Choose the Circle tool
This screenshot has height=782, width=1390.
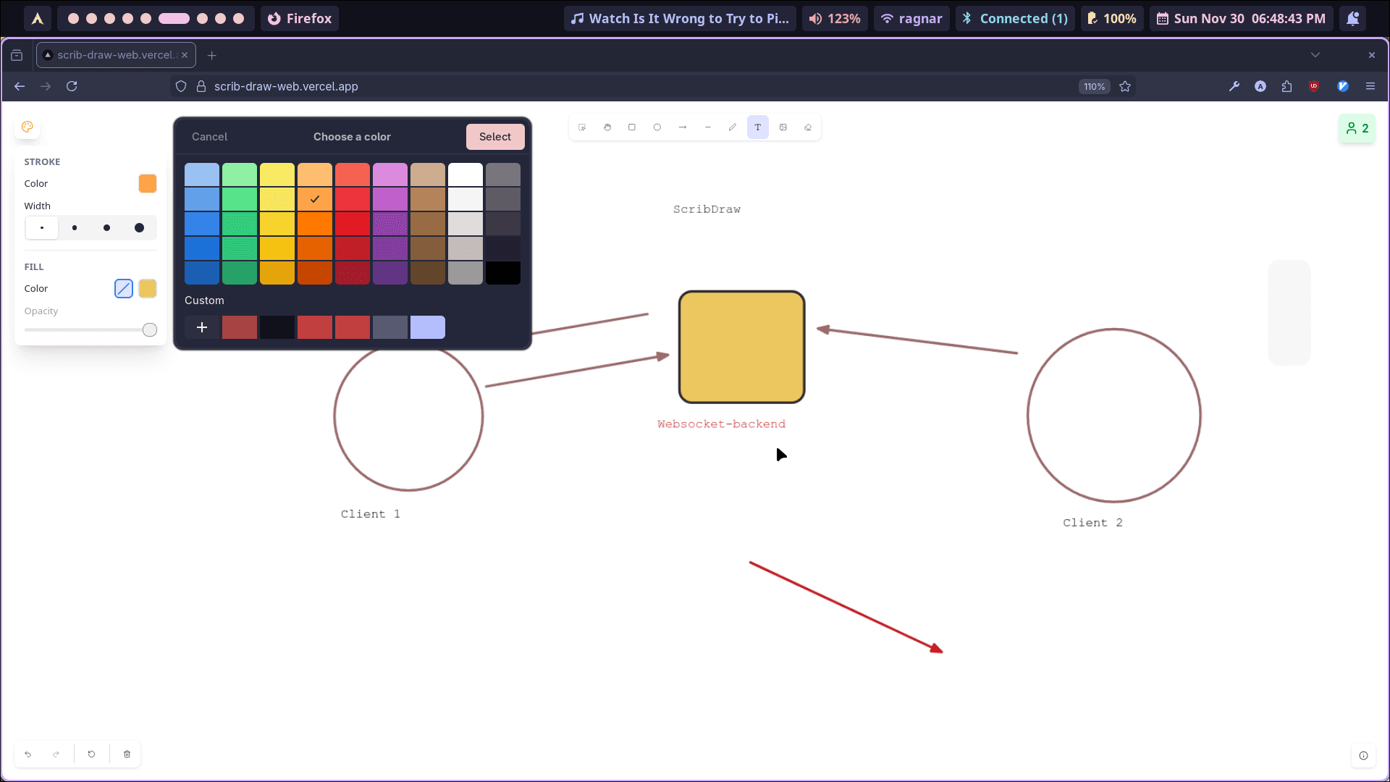click(657, 127)
